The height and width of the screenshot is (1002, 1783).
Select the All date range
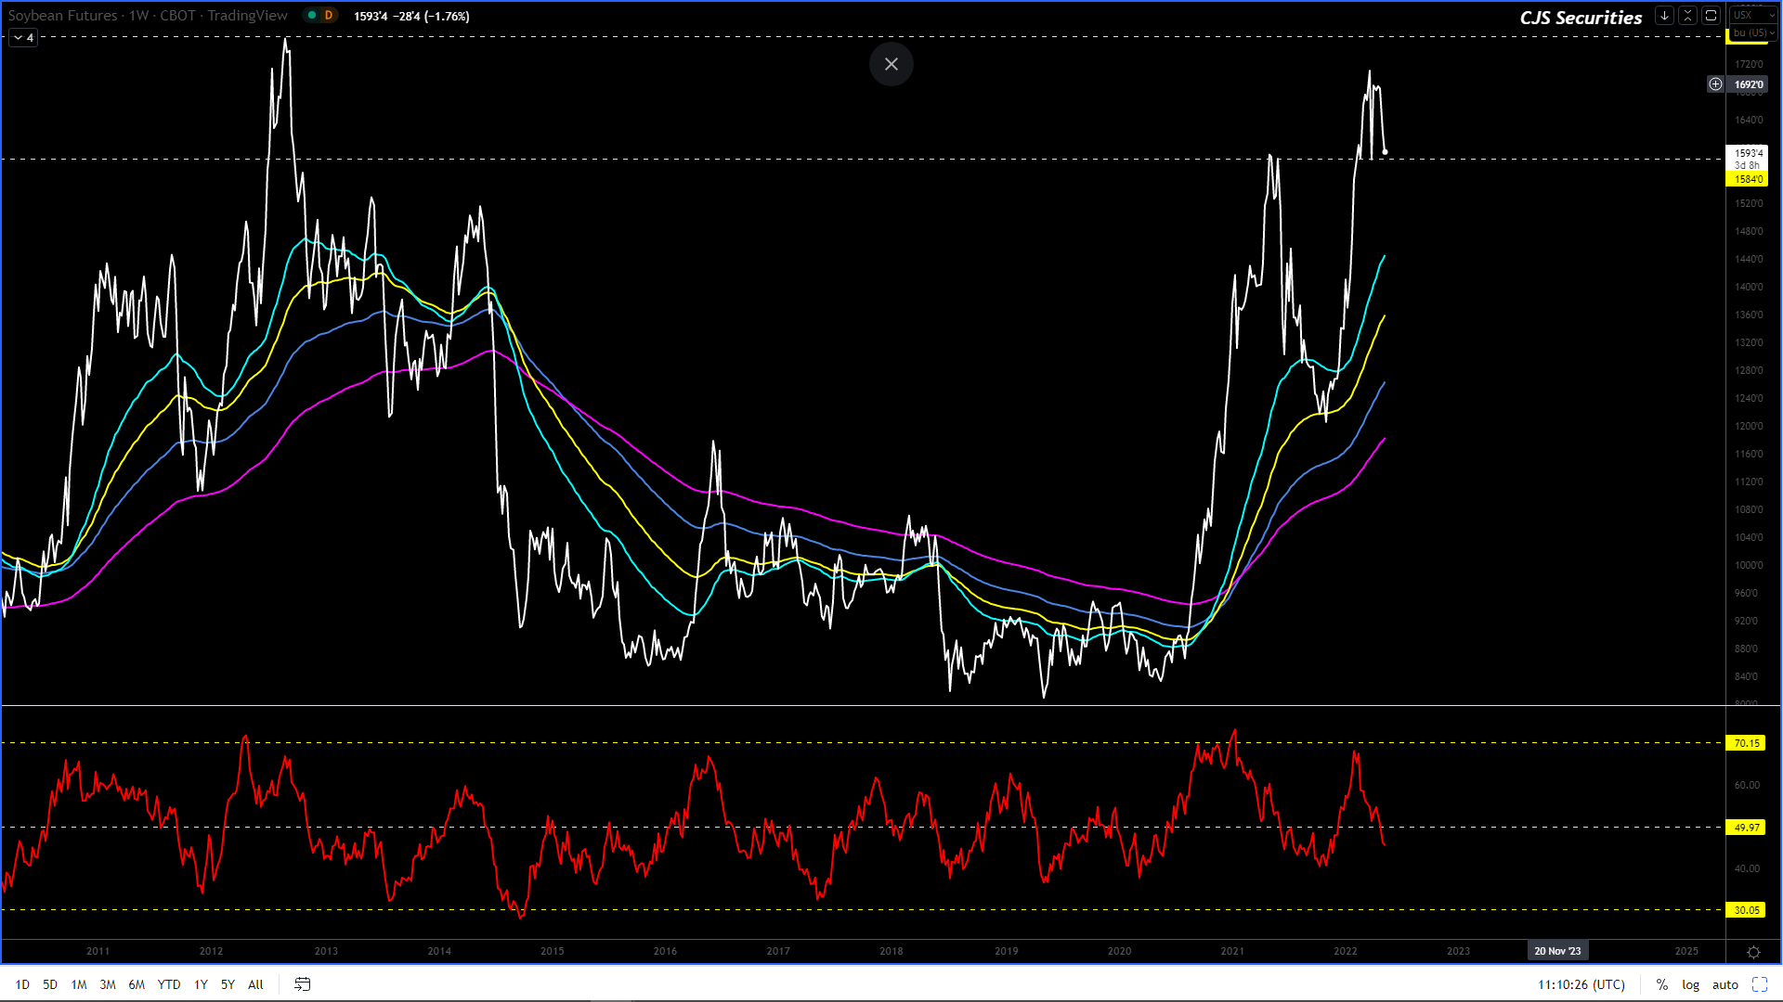pyautogui.click(x=255, y=984)
